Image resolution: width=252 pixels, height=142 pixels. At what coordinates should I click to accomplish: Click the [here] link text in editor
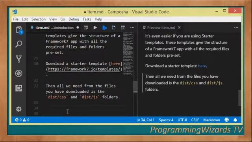(x=115, y=64)
